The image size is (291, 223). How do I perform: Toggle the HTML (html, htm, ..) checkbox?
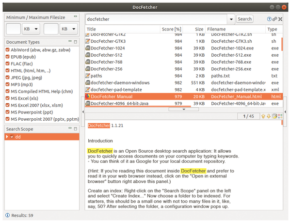point(7,70)
